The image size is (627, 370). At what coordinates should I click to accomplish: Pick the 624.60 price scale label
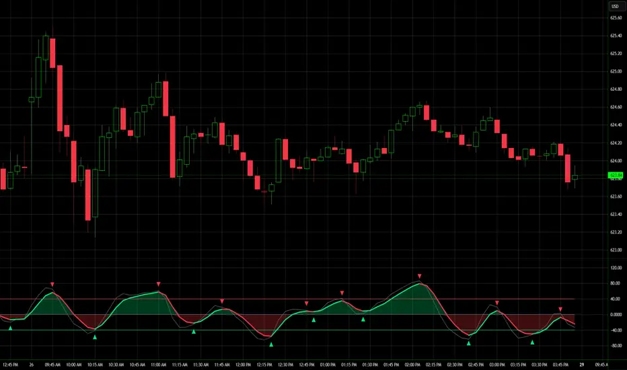[x=616, y=107]
